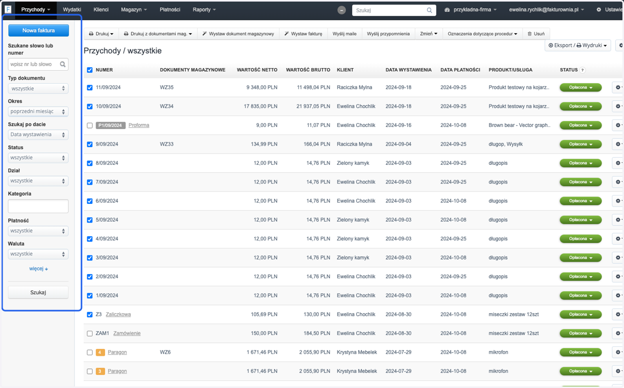Viewport: 624px width, 388px height.
Task: Uncheck the checkbox for invoice 11/09/2024
Action: point(89,87)
